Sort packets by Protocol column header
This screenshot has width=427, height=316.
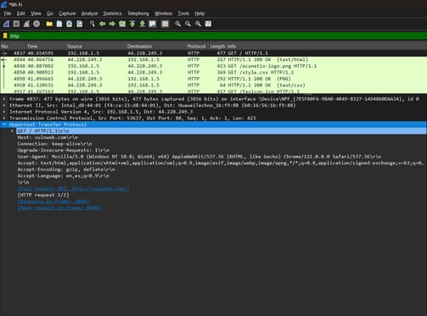pos(196,47)
